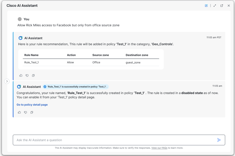Open assistant in a new window
This screenshot has width=235, height=156.
pyautogui.click(x=222, y=5)
